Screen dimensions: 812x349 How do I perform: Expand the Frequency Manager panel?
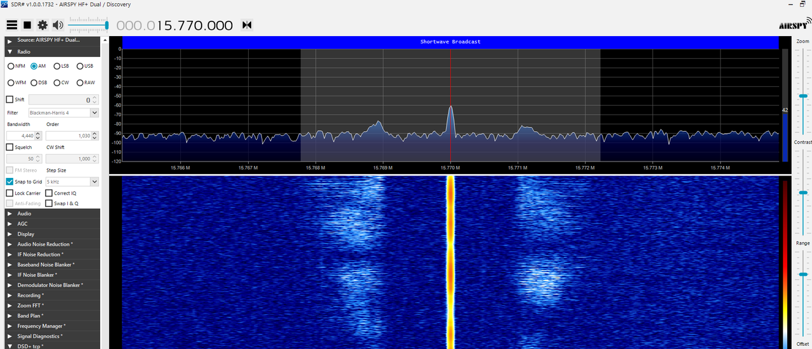pos(53,326)
